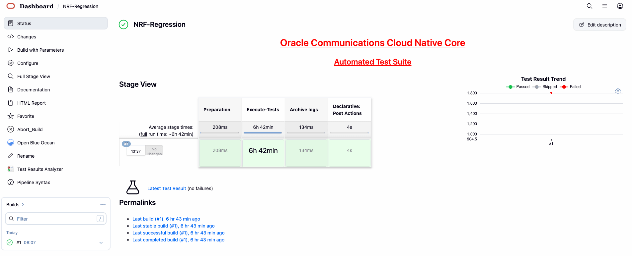
Task: Click the #1 build badge in Stage View
Action: 126,144
